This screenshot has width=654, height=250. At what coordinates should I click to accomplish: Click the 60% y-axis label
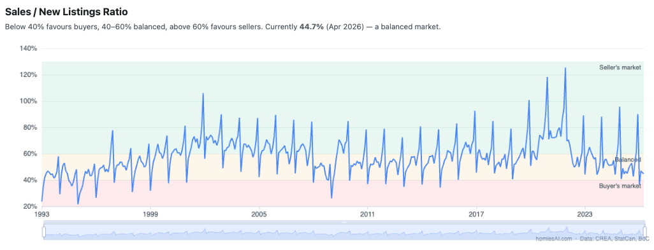30,154
